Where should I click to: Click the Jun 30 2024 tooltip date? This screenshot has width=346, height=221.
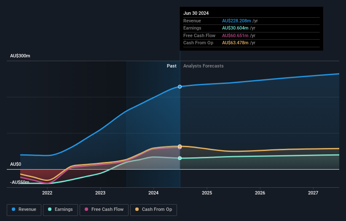pos(196,13)
